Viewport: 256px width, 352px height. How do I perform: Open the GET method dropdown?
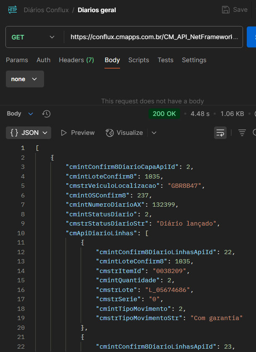pos(33,37)
